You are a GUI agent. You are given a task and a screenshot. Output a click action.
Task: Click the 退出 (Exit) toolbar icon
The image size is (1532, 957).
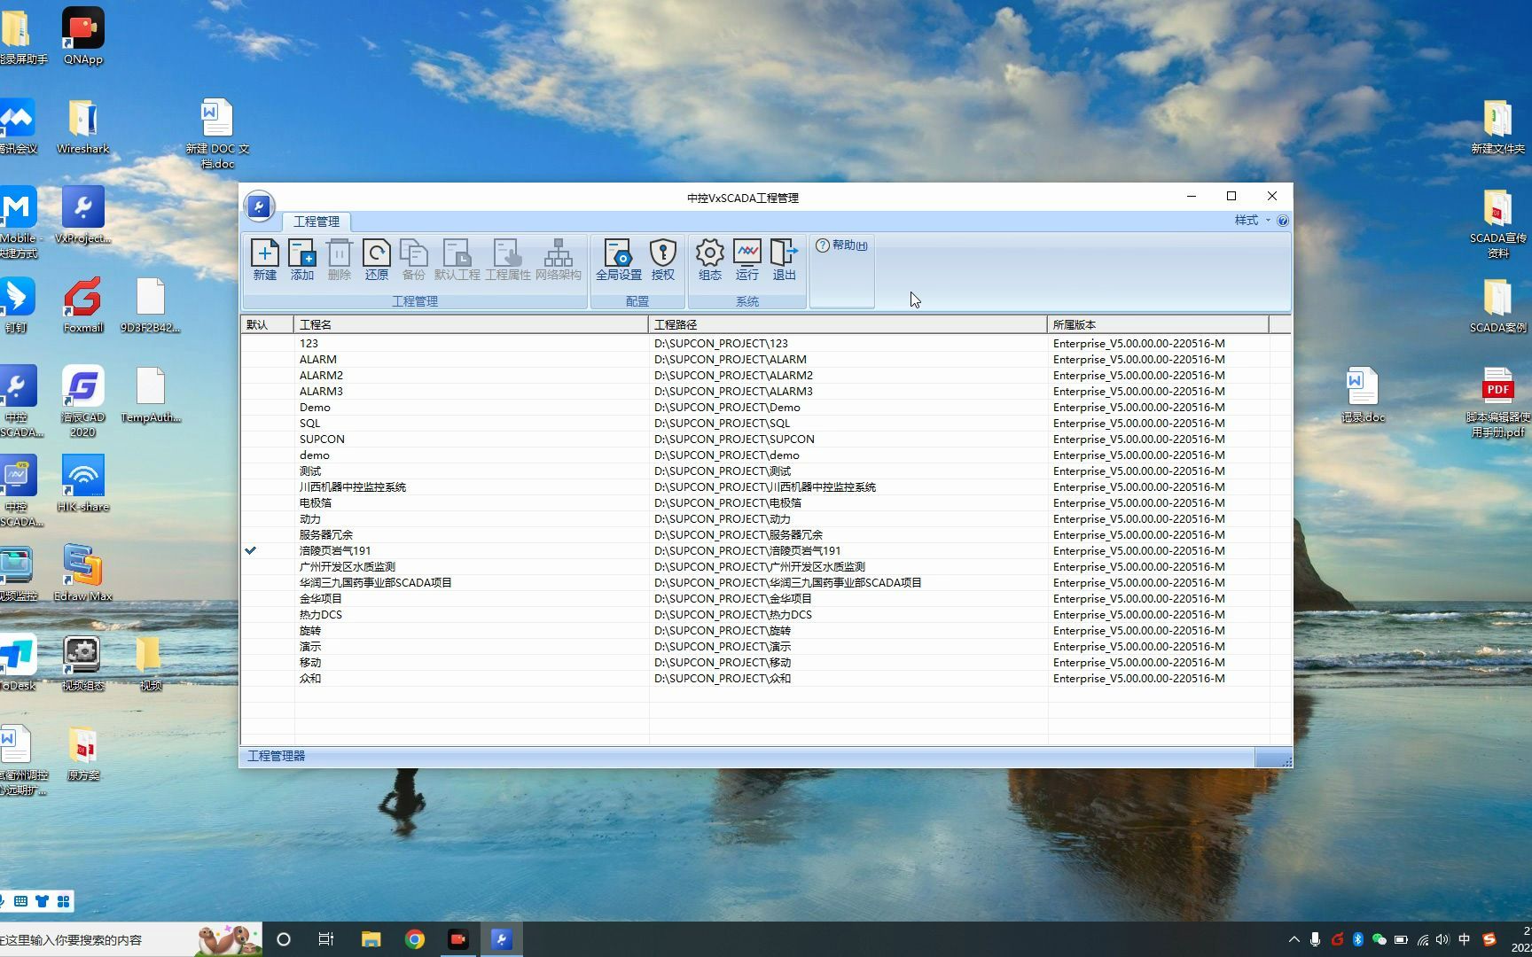785,260
